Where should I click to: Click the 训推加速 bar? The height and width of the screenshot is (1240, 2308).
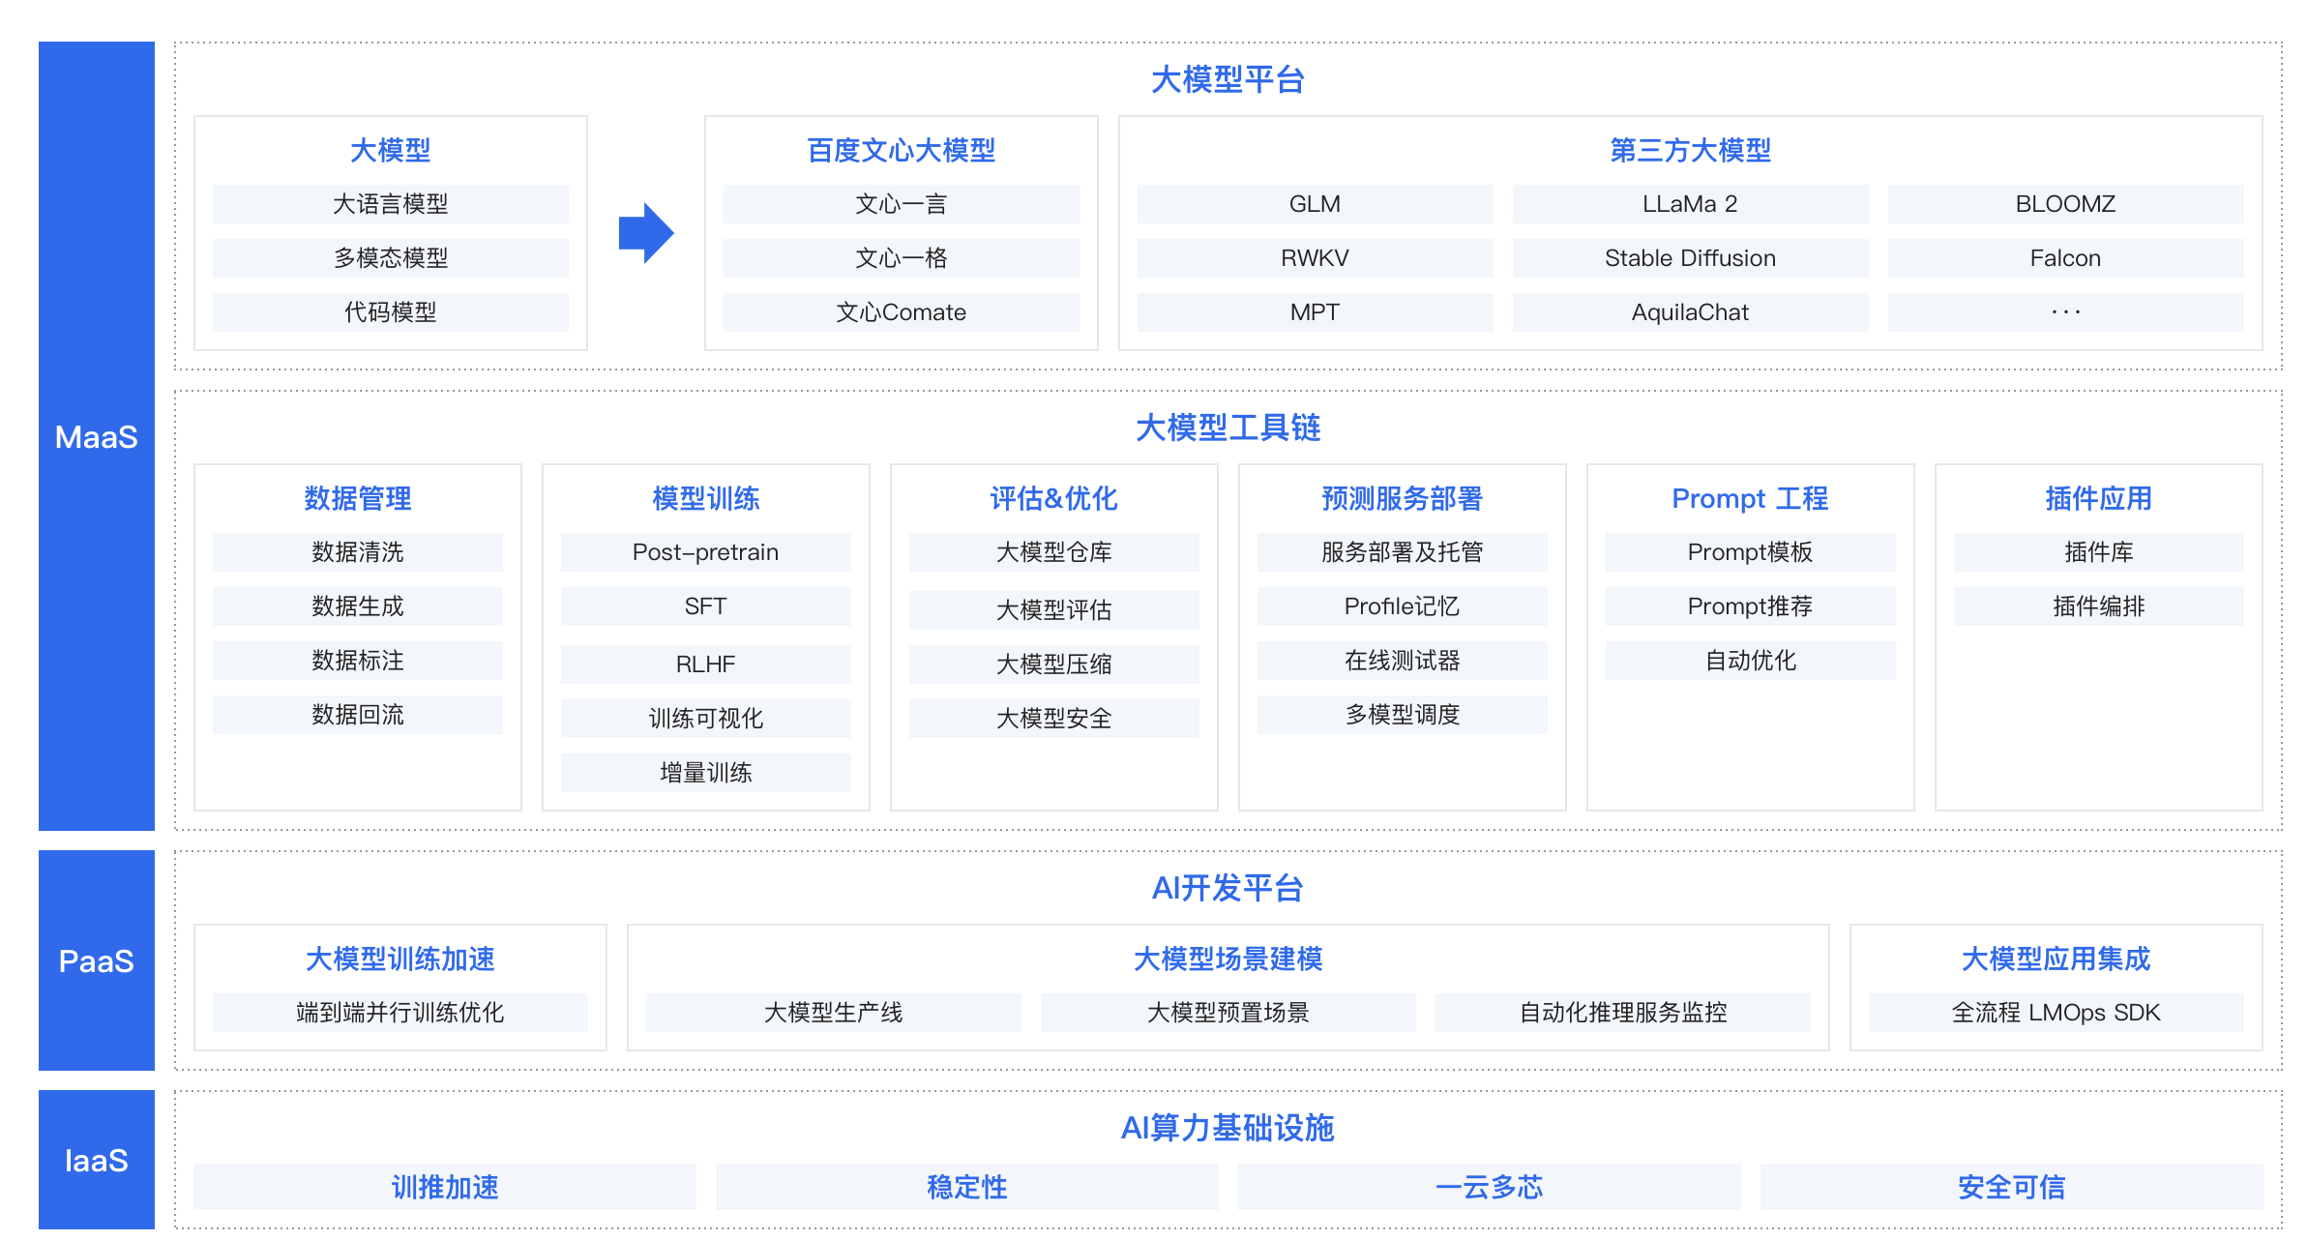pyautogui.click(x=445, y=1187)
